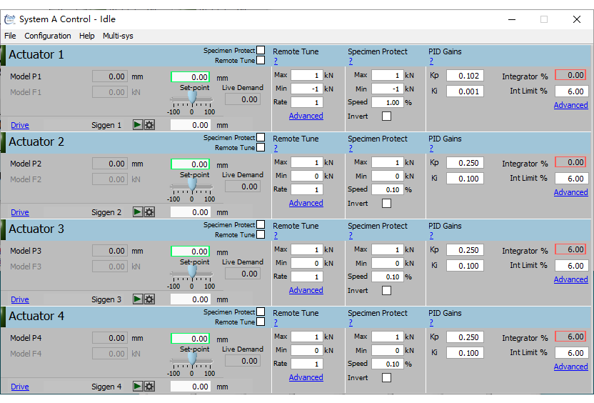This screenshot has width=594, height=403.
Task: Open the File menu
Action: pyautogui.click(x=10, y=36)
